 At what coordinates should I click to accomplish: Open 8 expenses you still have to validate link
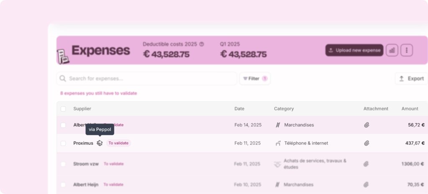pyautogui.click(x=99, y=93)
